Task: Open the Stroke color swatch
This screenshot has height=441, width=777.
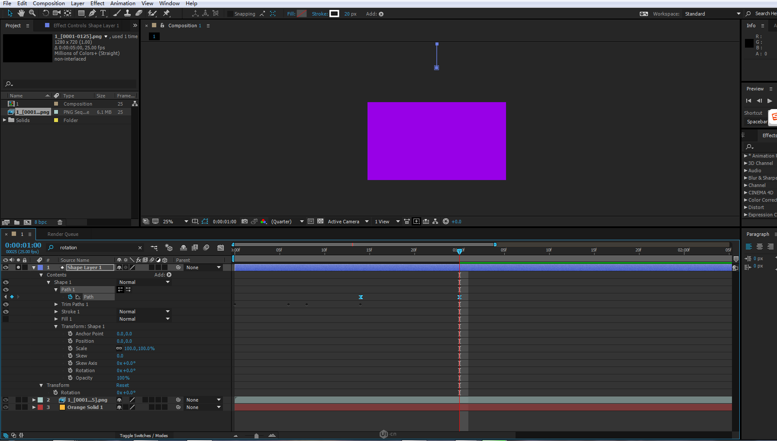Action: pyautogui.click(x=334, y=14)
